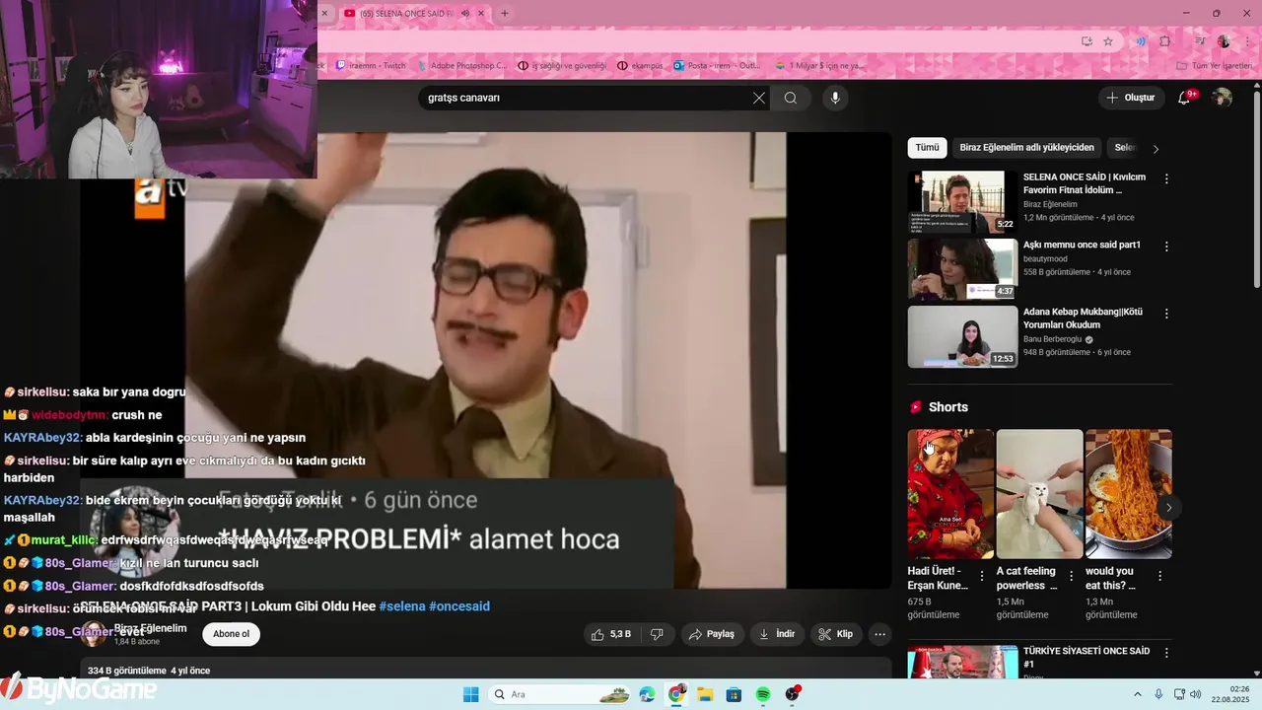Open options for Aşkı memnu once said part1
Image resolution: width=1262 pixels, height=710 pixels.
(x=1166, y=247)
